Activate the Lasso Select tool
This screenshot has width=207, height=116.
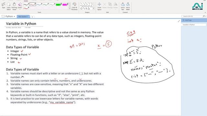[9, 6]
